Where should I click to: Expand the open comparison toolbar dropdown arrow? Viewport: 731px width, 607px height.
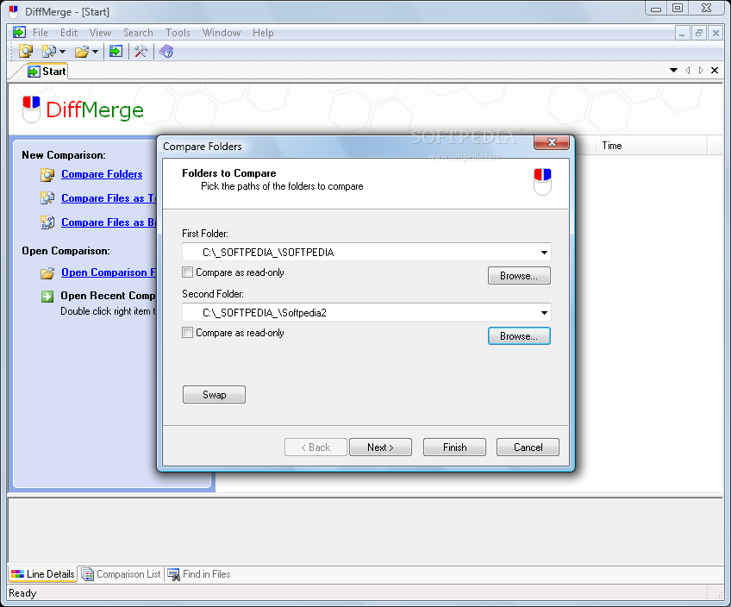tap(95, 51)
